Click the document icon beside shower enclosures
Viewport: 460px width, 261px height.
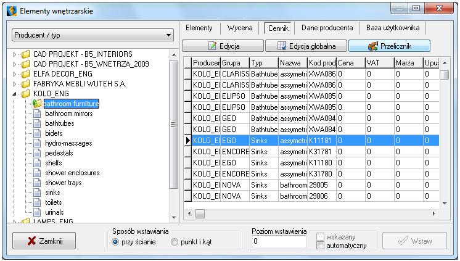pos(37,173)
